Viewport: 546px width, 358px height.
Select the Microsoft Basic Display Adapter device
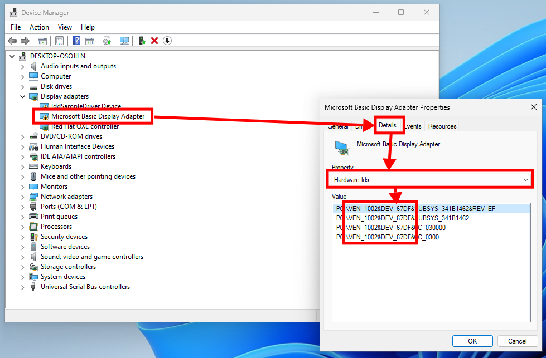pyautogui.click(x=98, y=116)
